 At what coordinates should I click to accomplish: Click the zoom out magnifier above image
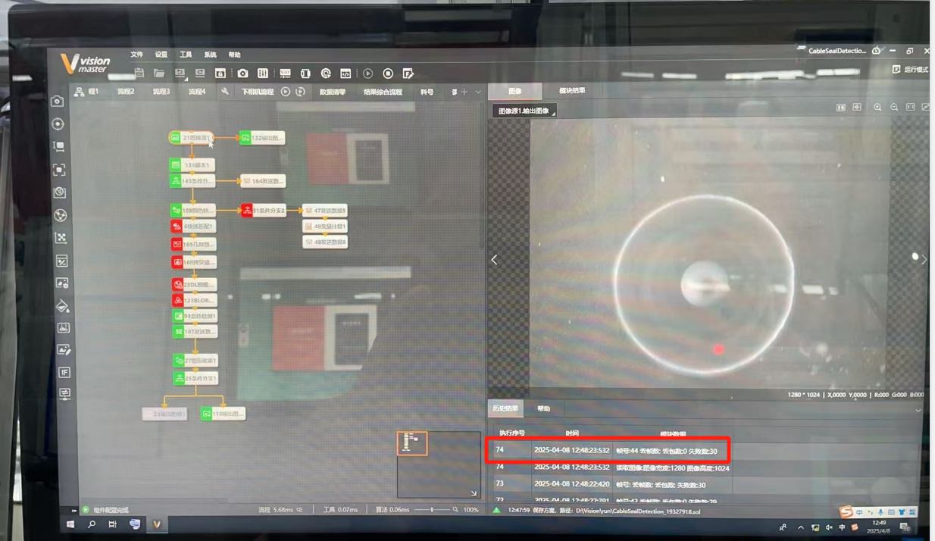click(894, 108)
